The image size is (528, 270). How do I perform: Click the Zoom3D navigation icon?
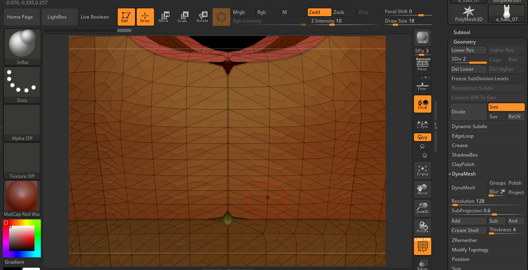point(423,208)
